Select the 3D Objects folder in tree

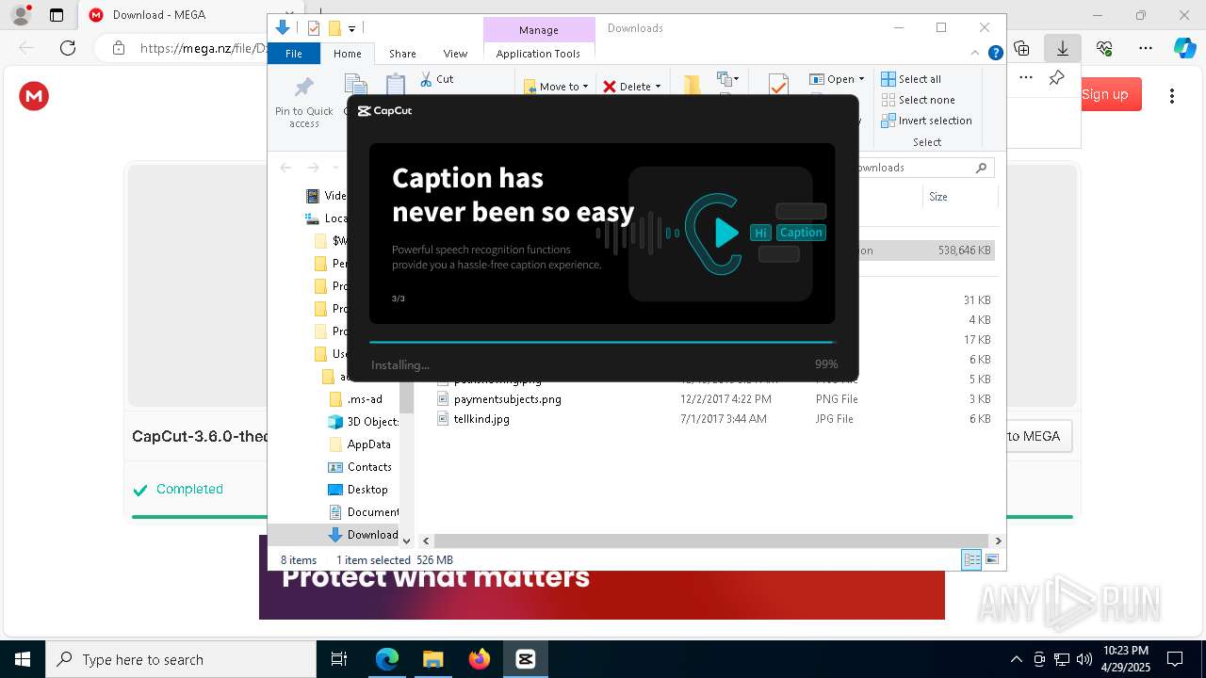372,422
